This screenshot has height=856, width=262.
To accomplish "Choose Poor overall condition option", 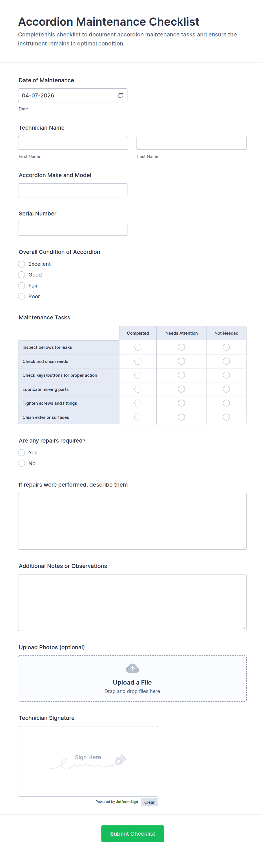I will [x=22, y=297].
